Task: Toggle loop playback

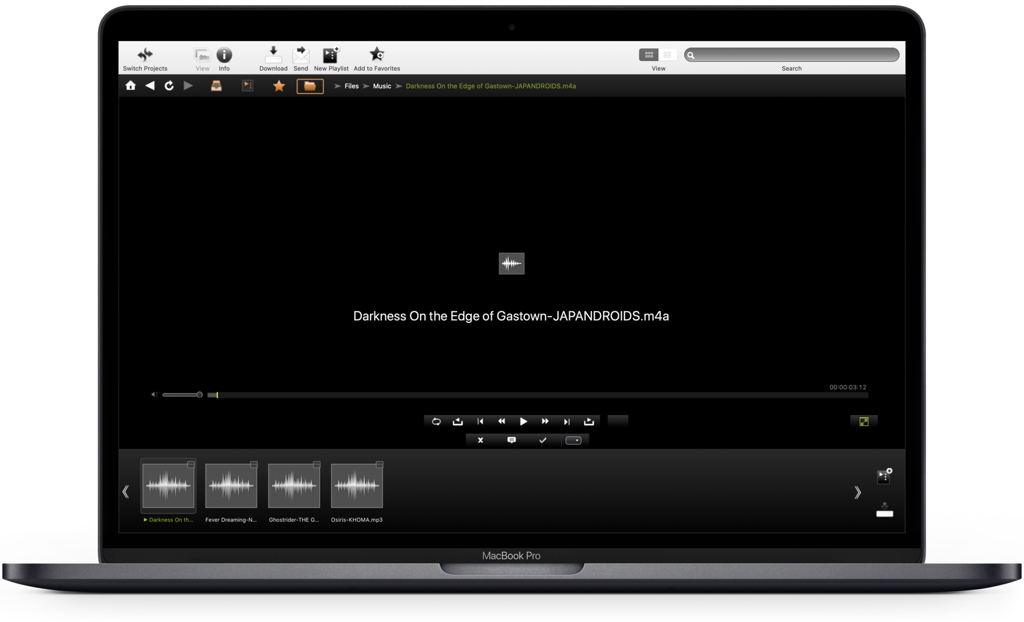Action: [x=436, y=422]
